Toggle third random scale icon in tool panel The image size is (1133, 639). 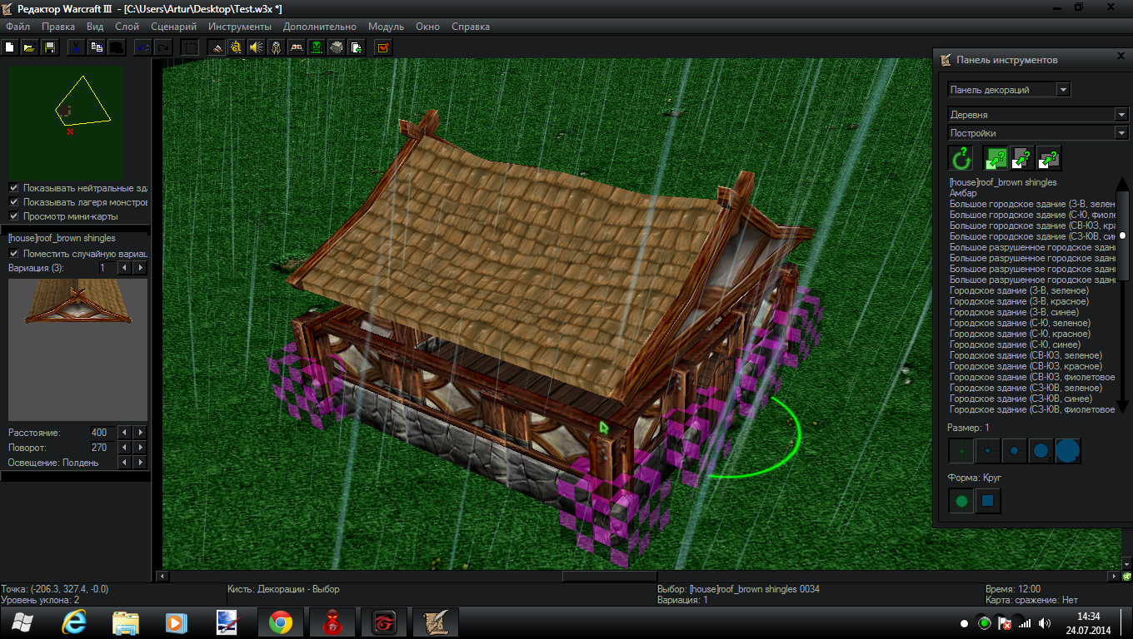click(x=1049, y=158)
